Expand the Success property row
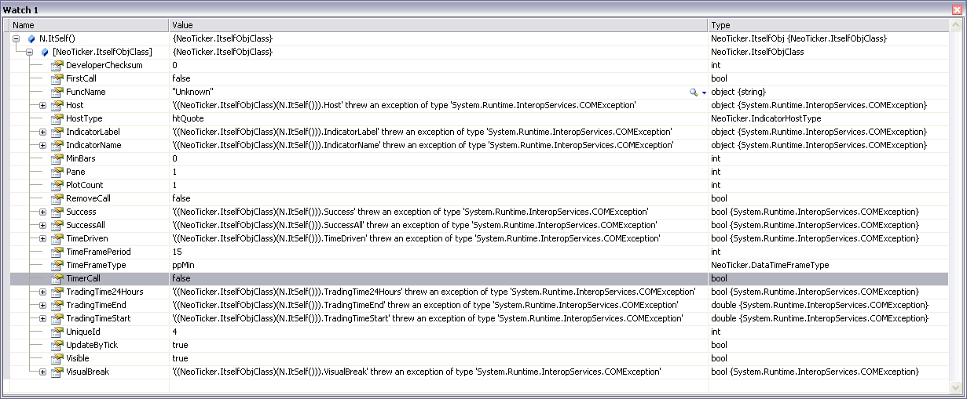This screenshot has width=967, height=399. coord(43,212)
